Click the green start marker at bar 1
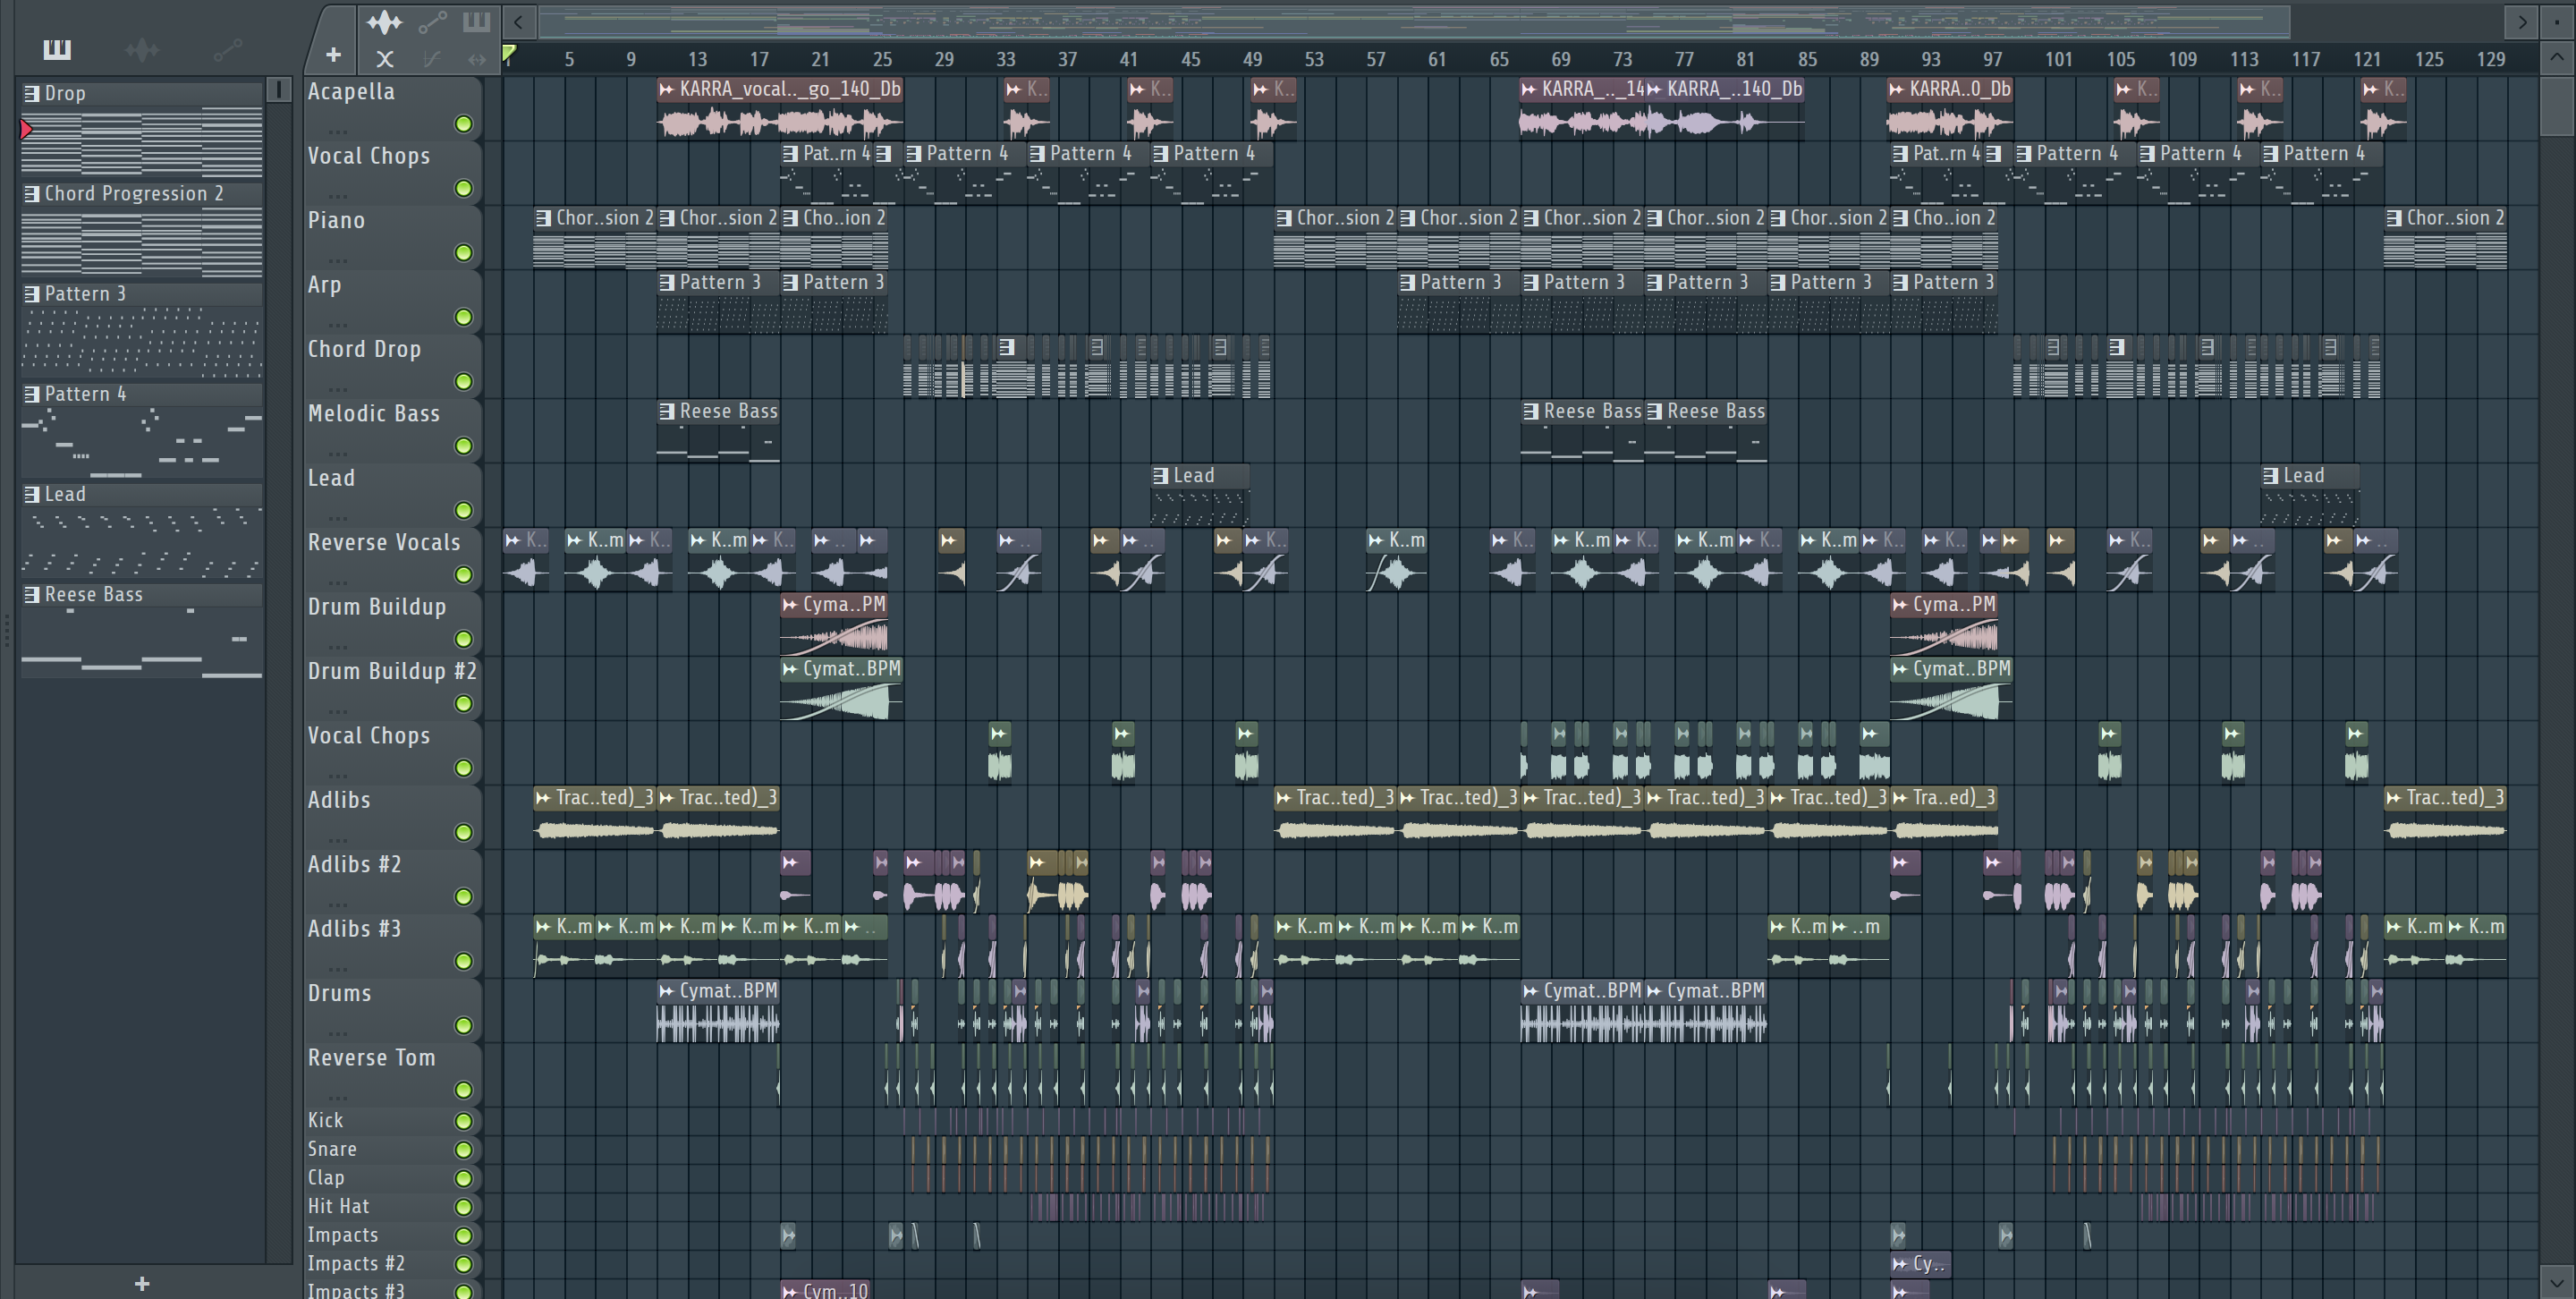Image resolution: width=2576 pixels, height=1299 pixels. pyautogui.click(x=509, y=53)
